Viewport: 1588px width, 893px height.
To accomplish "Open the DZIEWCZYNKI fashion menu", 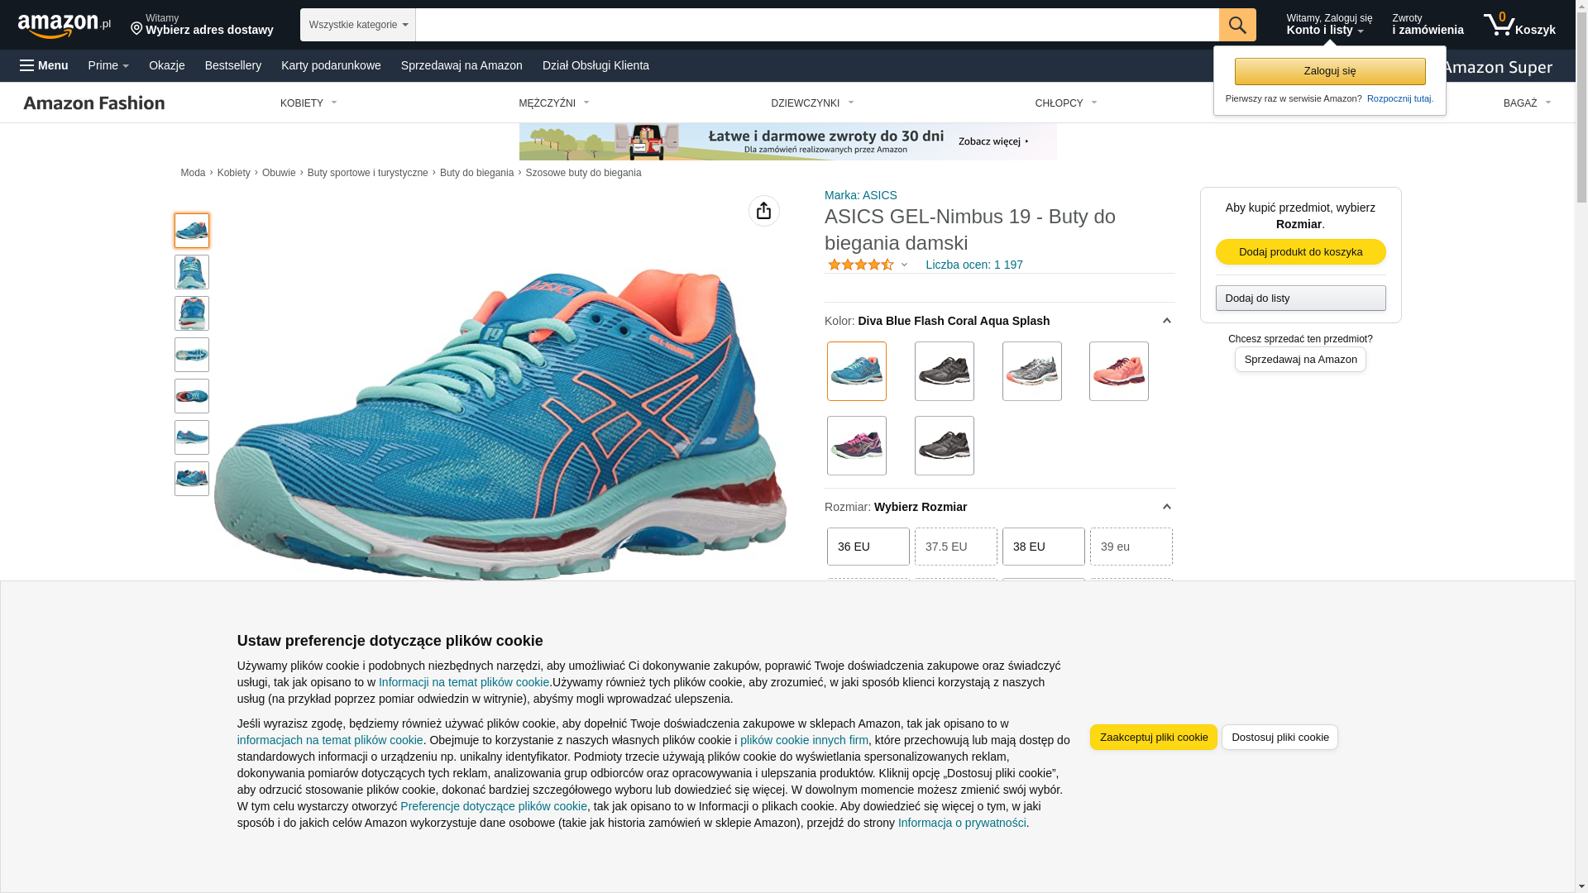I will [x=812, y=103].
